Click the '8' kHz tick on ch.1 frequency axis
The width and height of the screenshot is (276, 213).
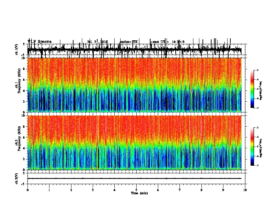click(x=24, y=69)
